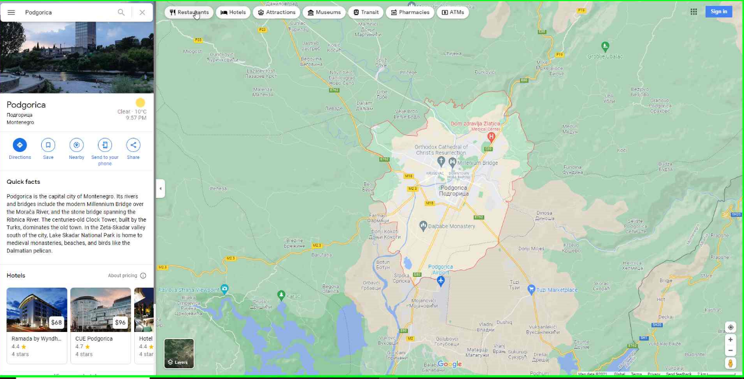This screenshot has width=744, height=379.
Task: Click the Montenegro country text under title
Action: [20, 123]
